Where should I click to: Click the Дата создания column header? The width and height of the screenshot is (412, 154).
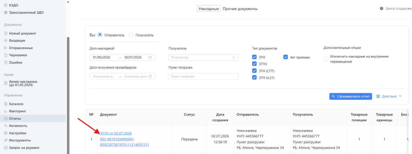point(220,117)
